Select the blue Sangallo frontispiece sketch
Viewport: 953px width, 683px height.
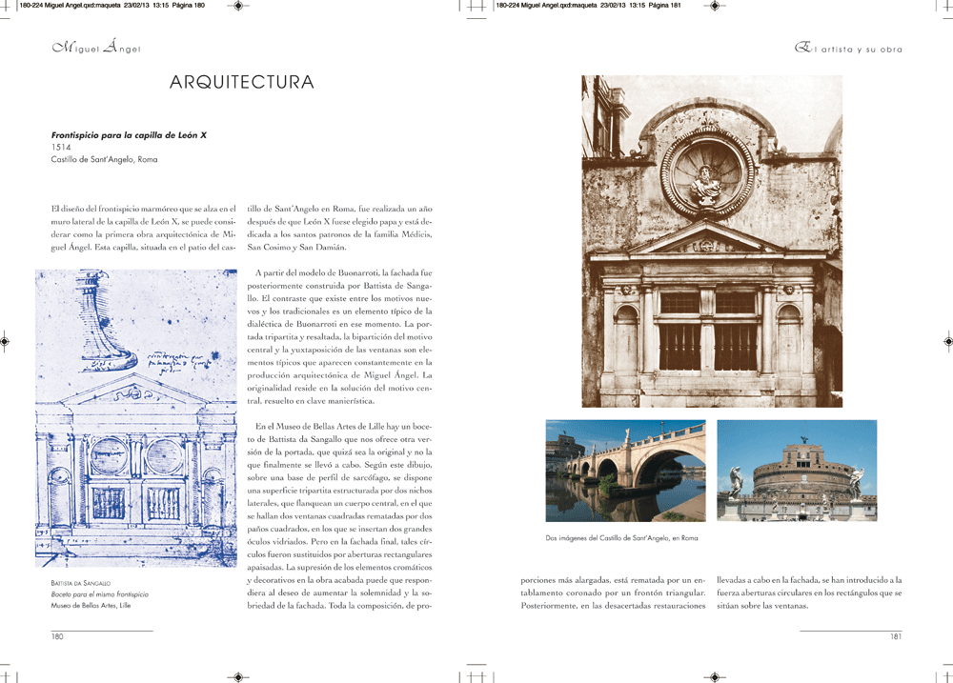coord(136,418)
